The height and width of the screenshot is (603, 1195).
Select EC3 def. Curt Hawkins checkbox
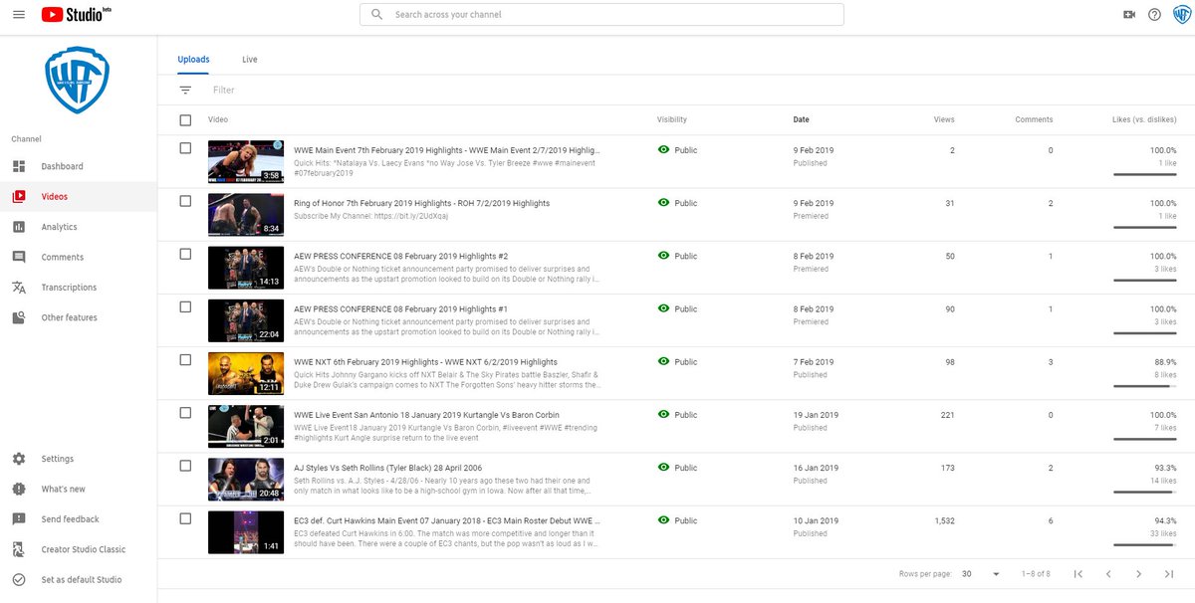[x=185, y=518]
